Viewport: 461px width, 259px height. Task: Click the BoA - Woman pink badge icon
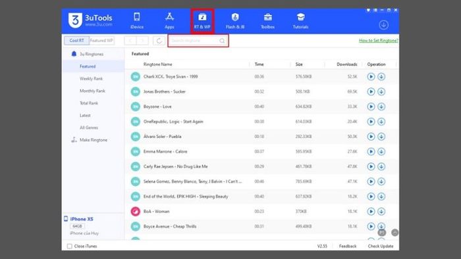pyautogui.click(x=135, y=211)
